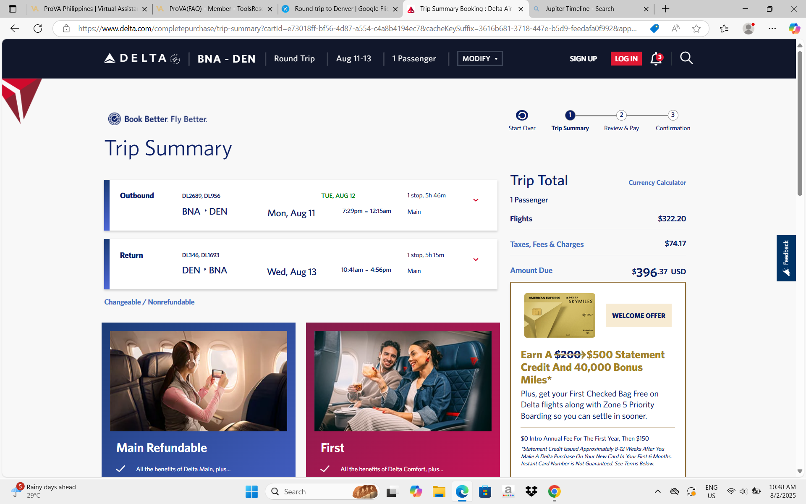806x504 pixels.
Task: Click the Windows taskbar Search box
Action: click(x=322, y=491)
